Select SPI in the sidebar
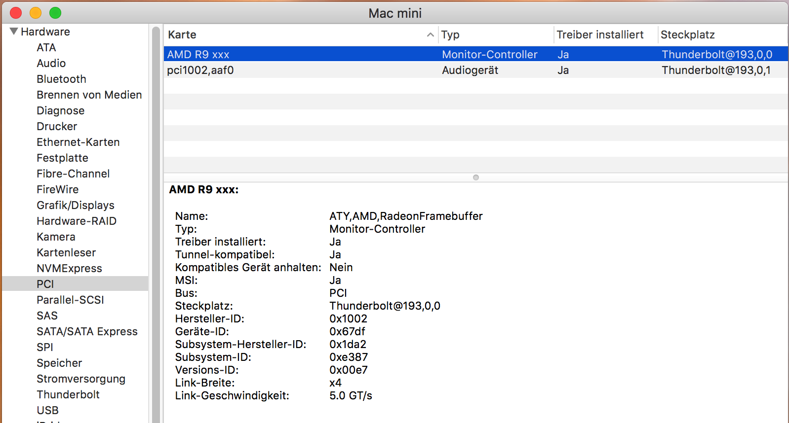The image size is (789, 423). [45, 347]
